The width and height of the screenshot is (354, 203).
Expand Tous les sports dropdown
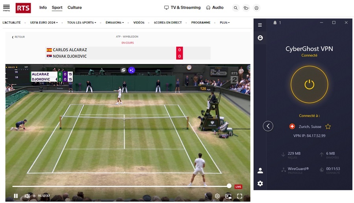coord(82,22)
